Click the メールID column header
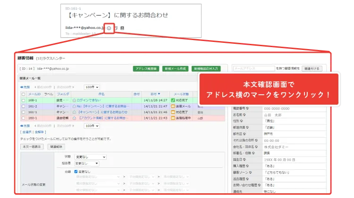 [x=34, y=94]
